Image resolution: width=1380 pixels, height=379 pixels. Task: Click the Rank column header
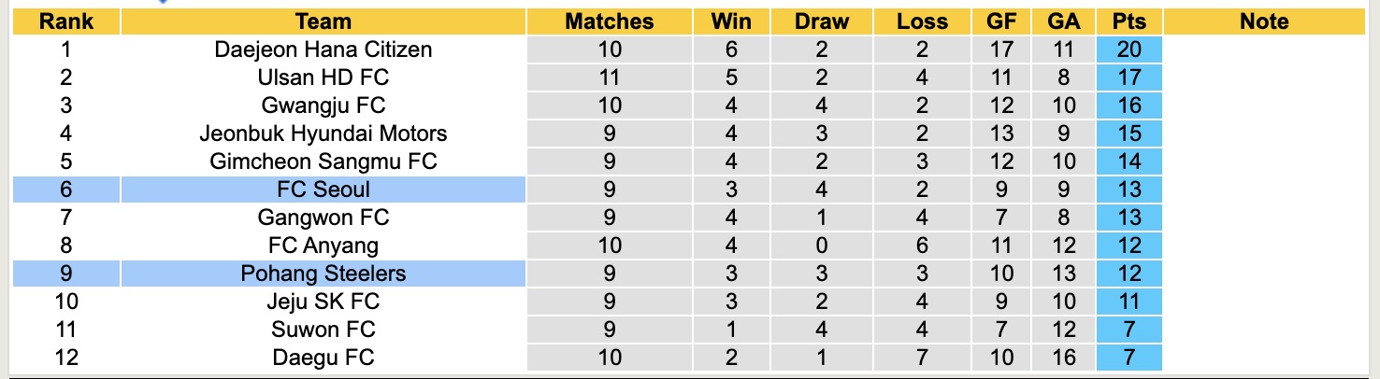coord(65,21)
